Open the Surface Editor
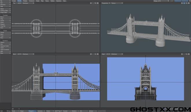This screenshot has height=112, width=191. [5, 11]
